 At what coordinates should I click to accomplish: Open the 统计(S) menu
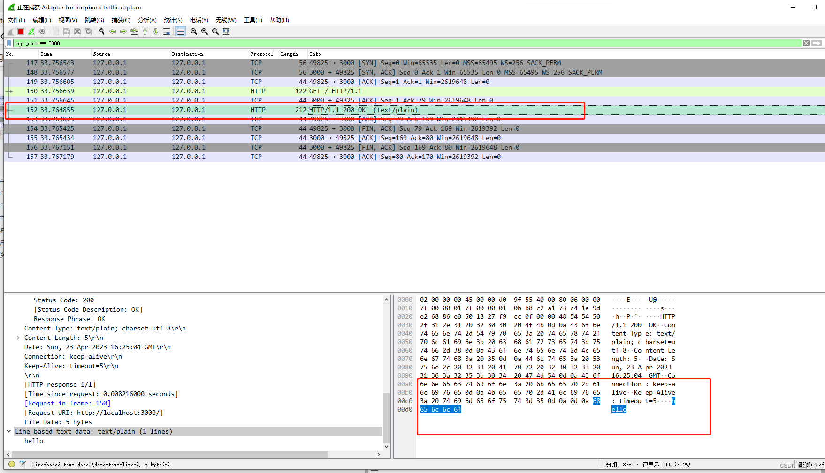click(x=173, y=20)
